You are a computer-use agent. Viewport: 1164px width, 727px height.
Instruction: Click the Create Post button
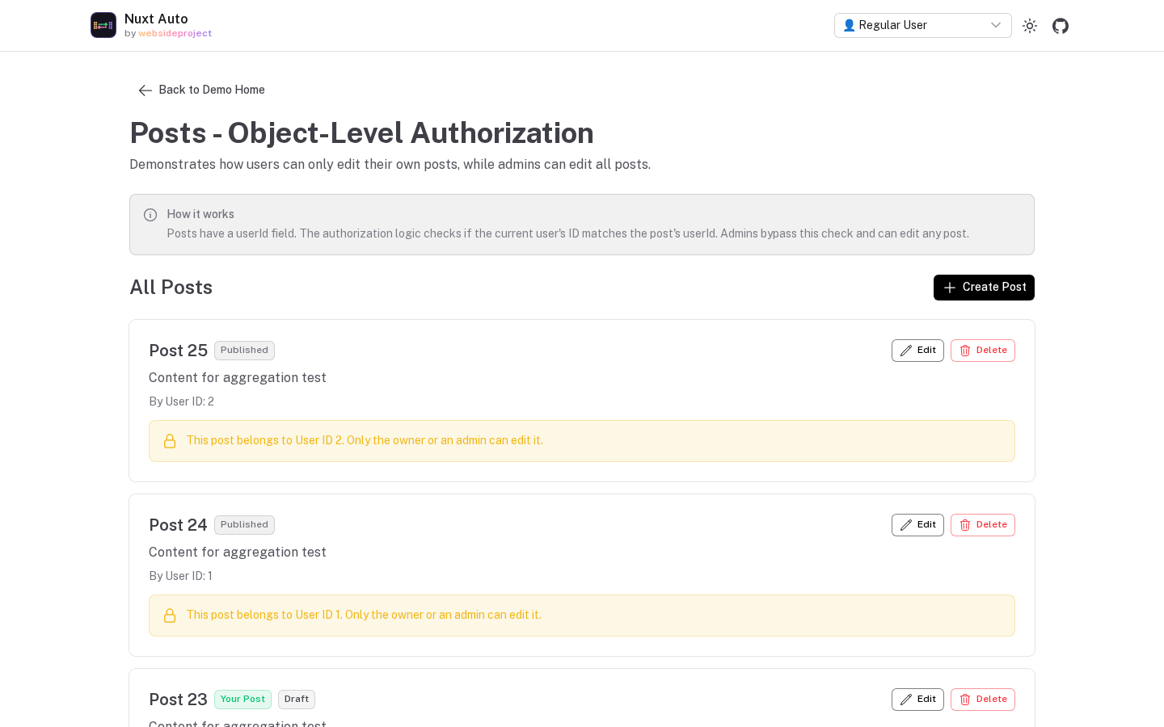tap(984, 288)
